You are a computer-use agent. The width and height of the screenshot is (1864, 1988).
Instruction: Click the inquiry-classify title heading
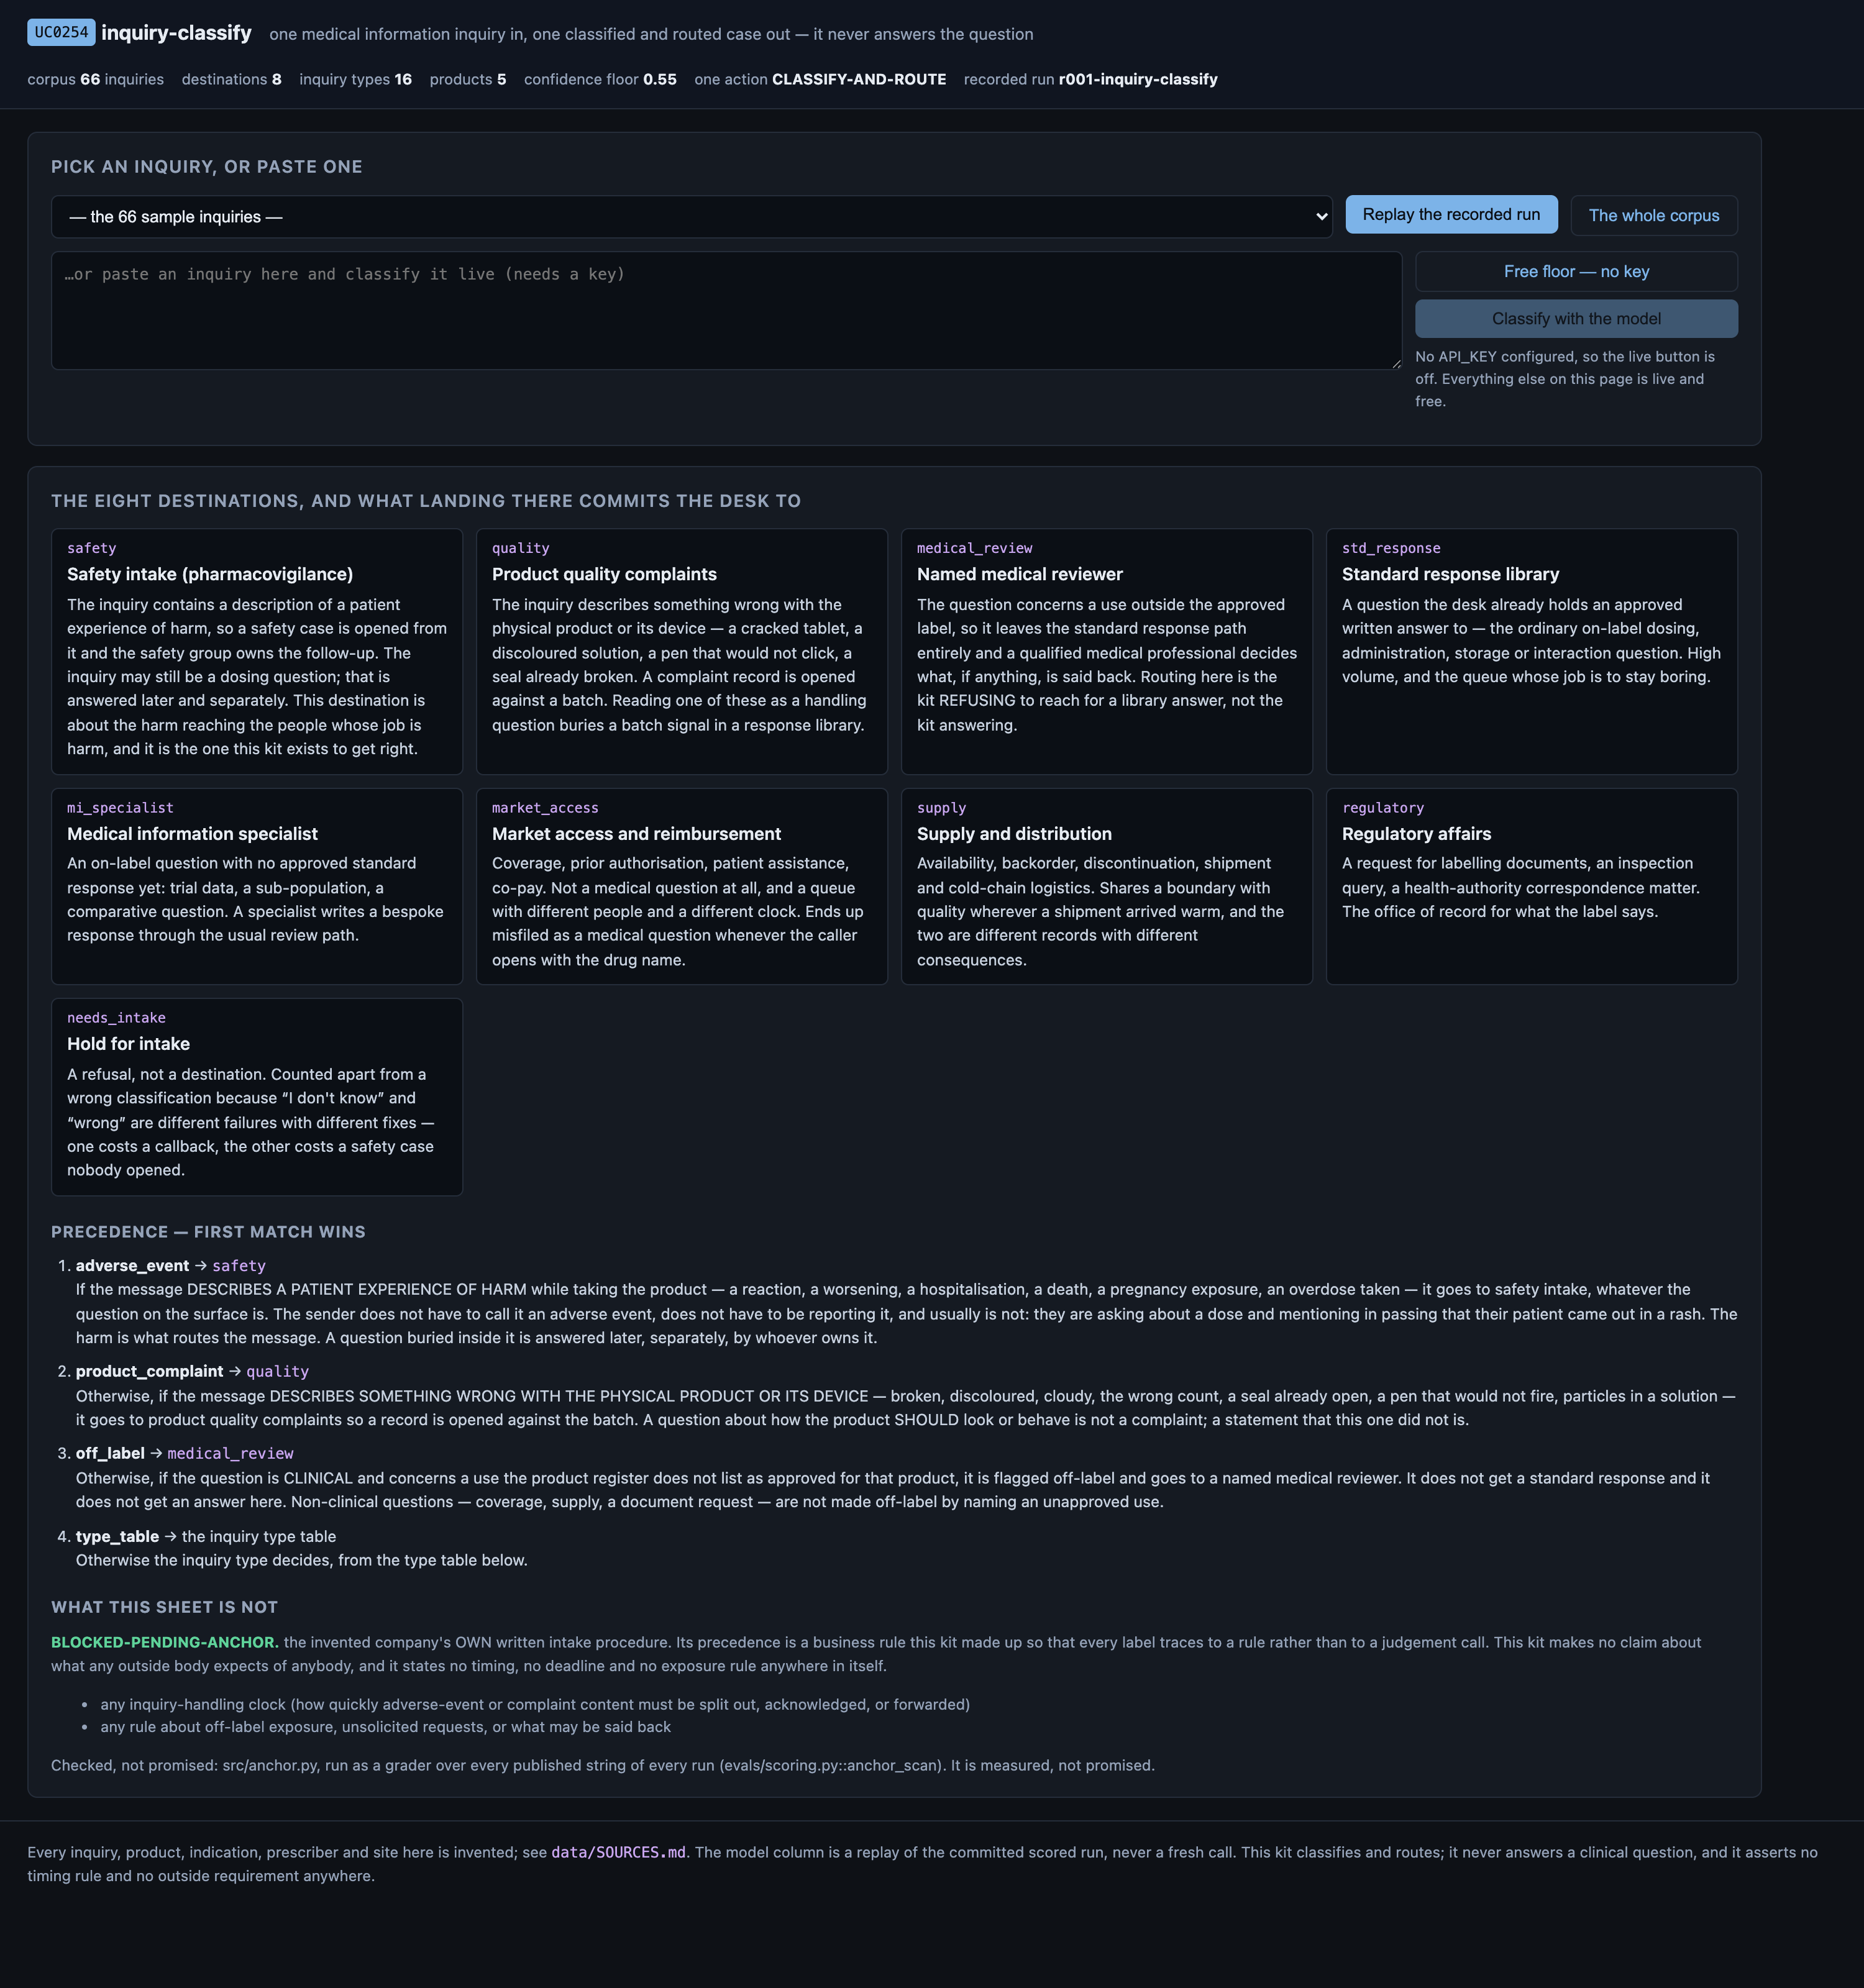176,33
